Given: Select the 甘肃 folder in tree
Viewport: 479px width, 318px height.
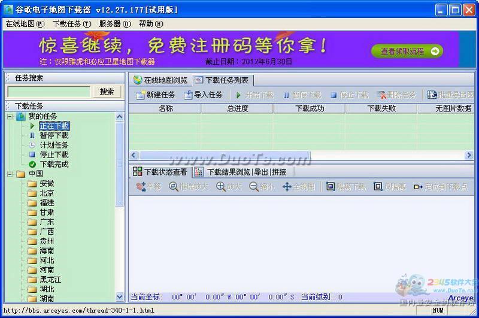Looking at the screenshot, I should (x=47, y=213).
